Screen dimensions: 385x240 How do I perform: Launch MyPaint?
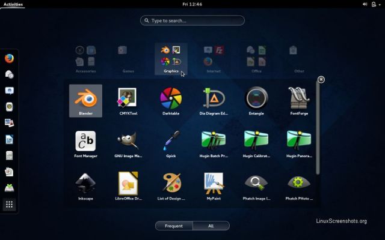click(214, 187)
